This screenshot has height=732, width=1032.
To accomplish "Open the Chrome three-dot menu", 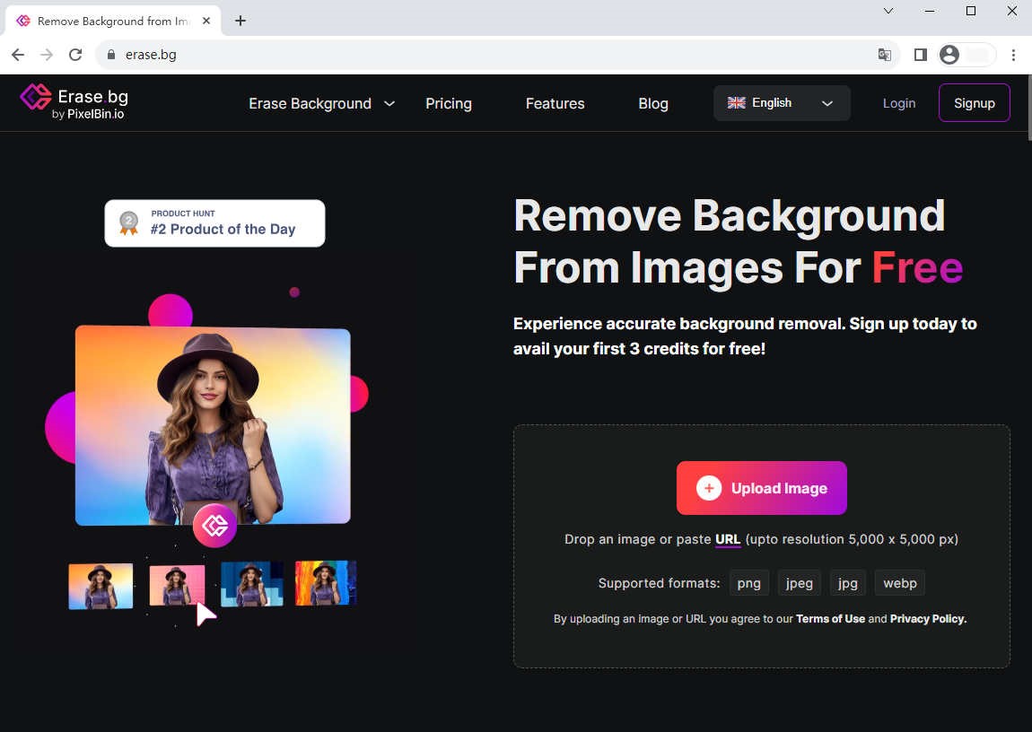I will pyautogui.click(x=1014, y=55).
